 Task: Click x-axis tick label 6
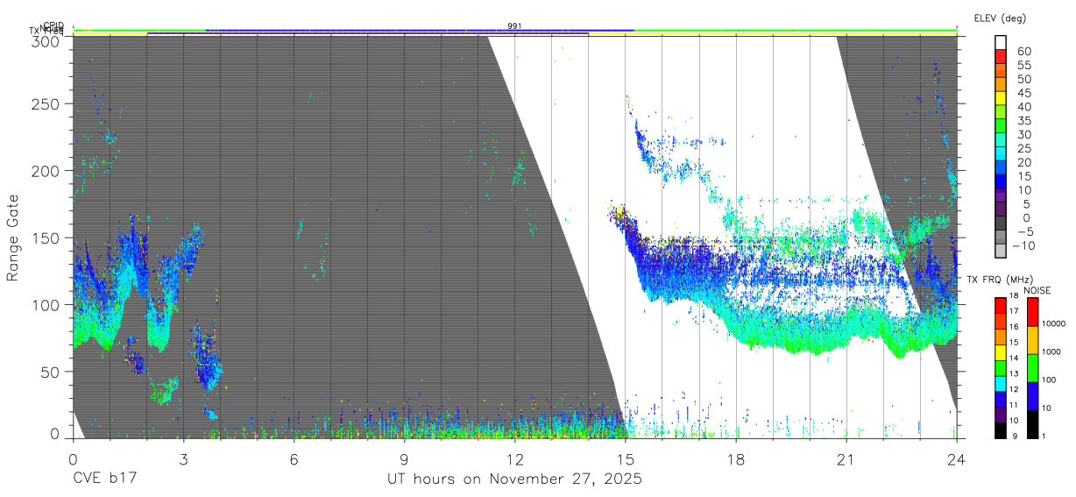(294, 459)
